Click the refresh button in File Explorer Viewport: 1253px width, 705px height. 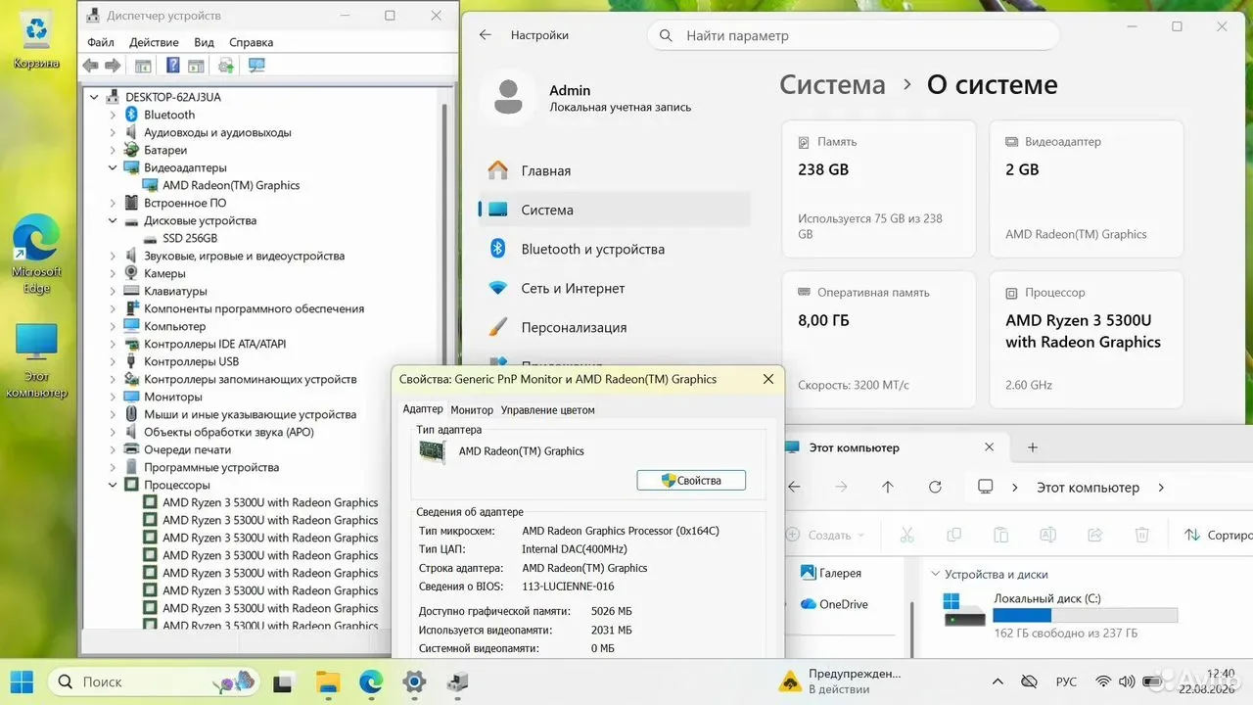[x=935, y=487]
